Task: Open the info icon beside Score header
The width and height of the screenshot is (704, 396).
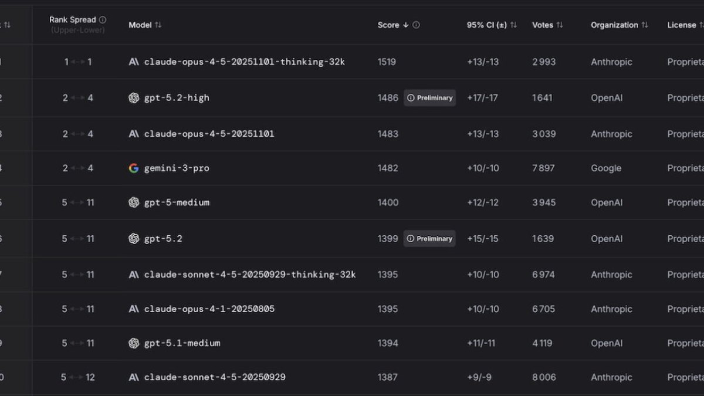Action: (x=416, y=25)
